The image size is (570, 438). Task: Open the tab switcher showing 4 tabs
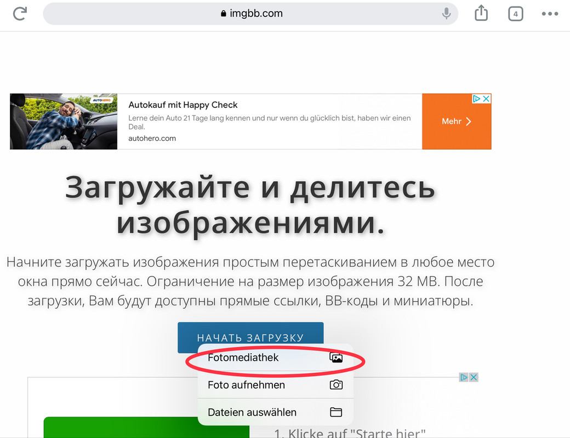516,14
